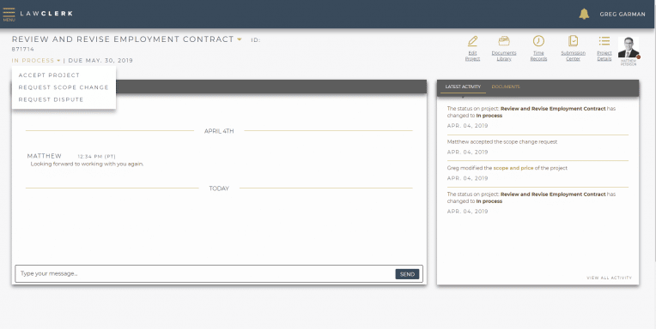Screen dimensions: 656x329
Task: Open the hamburger MENU icon
Action: [x=9, y=14]
